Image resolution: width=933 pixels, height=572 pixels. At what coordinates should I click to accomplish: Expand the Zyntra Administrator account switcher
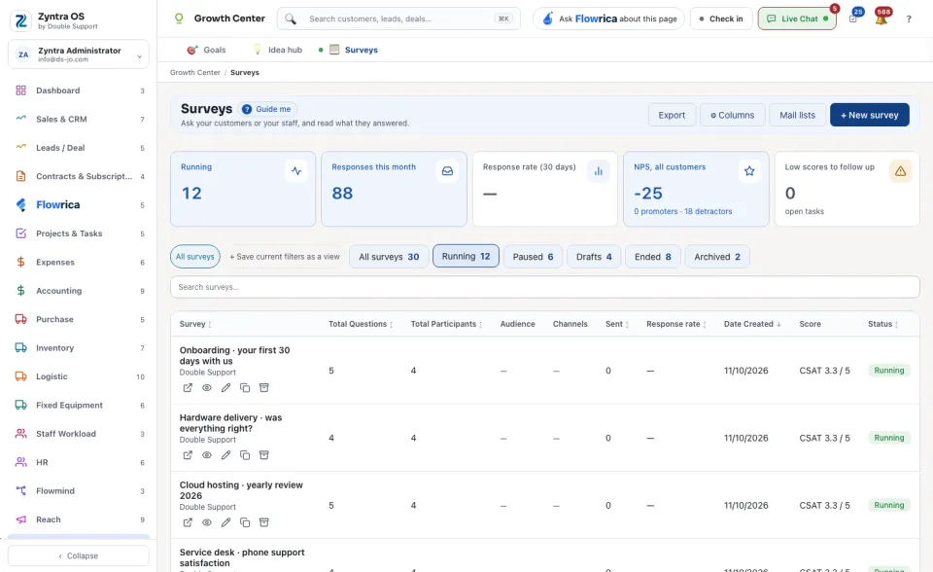click(79, 54)
